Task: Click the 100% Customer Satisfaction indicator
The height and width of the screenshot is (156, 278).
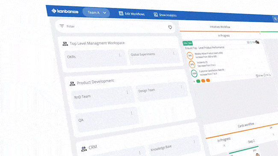Action: 194,74
